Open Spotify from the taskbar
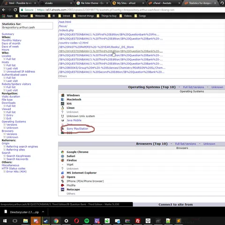The image size is (225, 225). pos(87,221)
